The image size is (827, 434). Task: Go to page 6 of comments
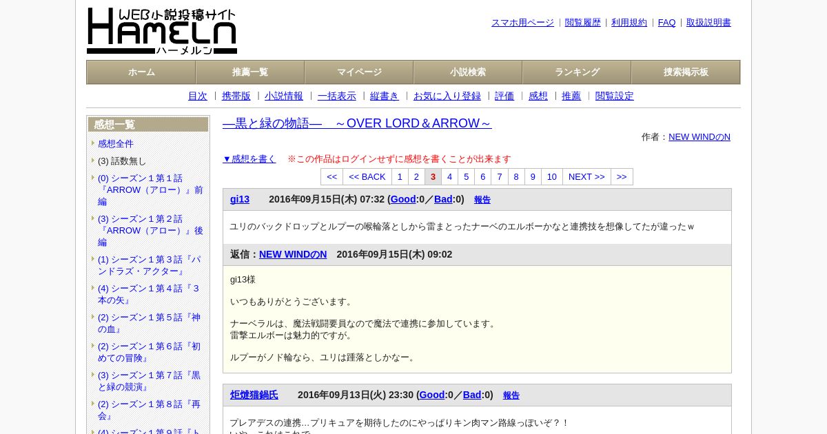[482, 177]
